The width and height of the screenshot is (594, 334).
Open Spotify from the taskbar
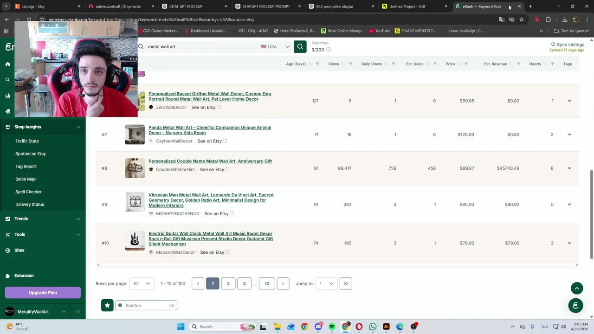pyautogui.click(x=332, y=327)
